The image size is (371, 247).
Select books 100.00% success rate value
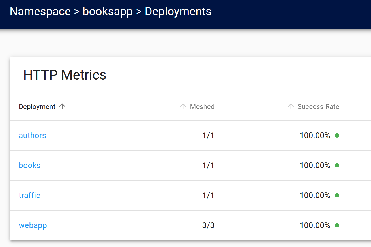point(315,166)
